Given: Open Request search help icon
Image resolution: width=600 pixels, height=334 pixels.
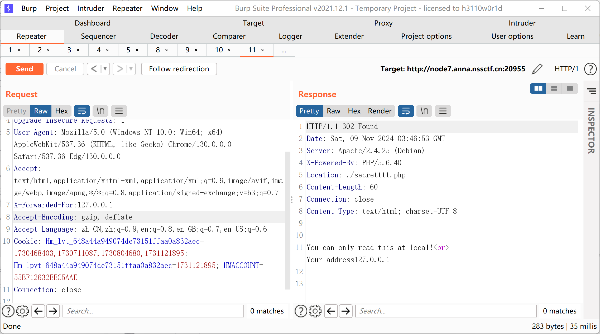Looking at the screenshot, I should [8, 311].
